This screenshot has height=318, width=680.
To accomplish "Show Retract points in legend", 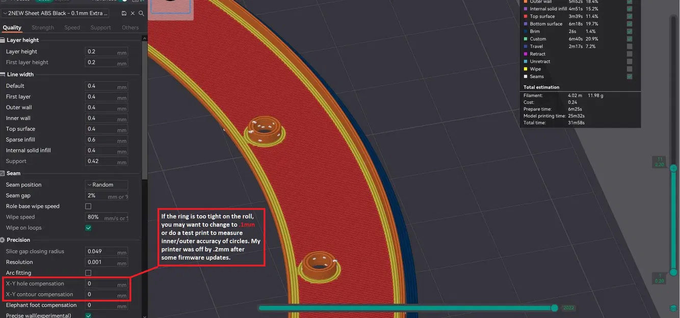I will coord(630,54).
